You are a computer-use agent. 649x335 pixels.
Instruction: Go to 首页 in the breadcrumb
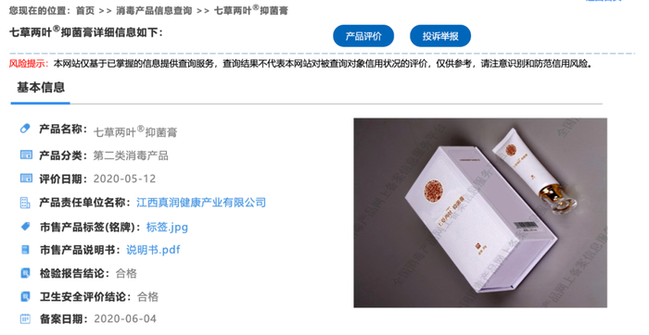[85, 11]
